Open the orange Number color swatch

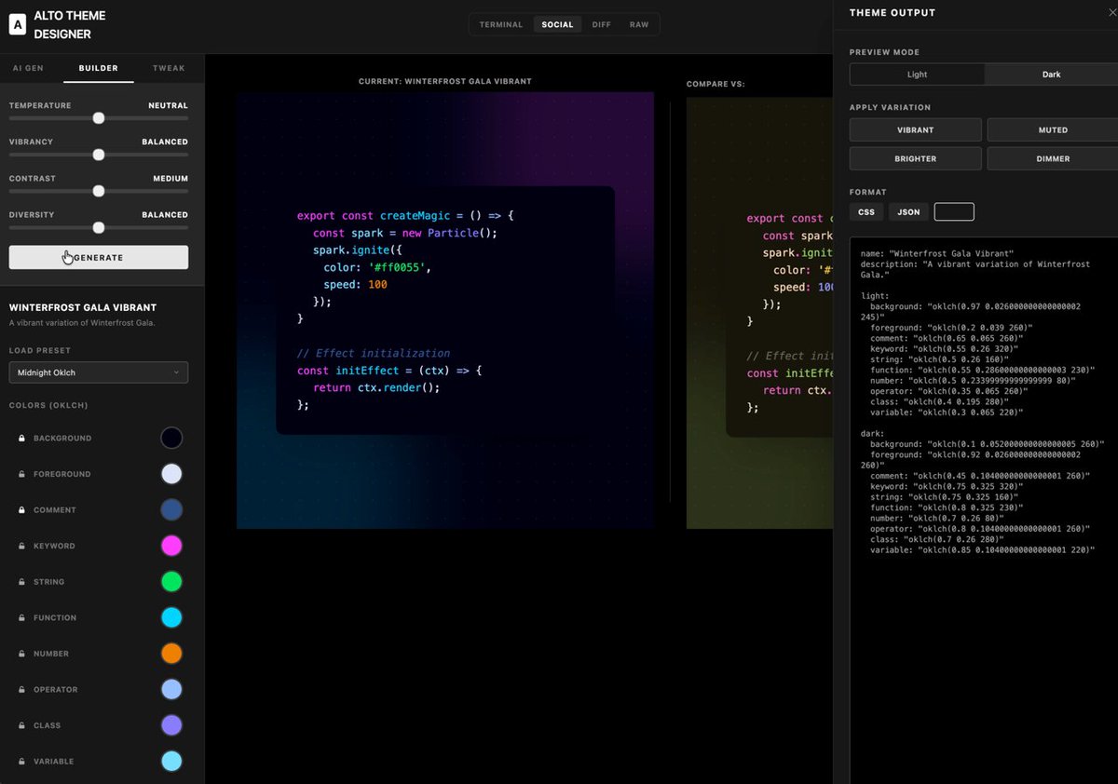coord(171,654)
